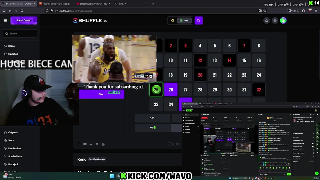Screen dimensions: 320x180
Task: Click the gold coin currency icon
Action: tap(172, 20)
